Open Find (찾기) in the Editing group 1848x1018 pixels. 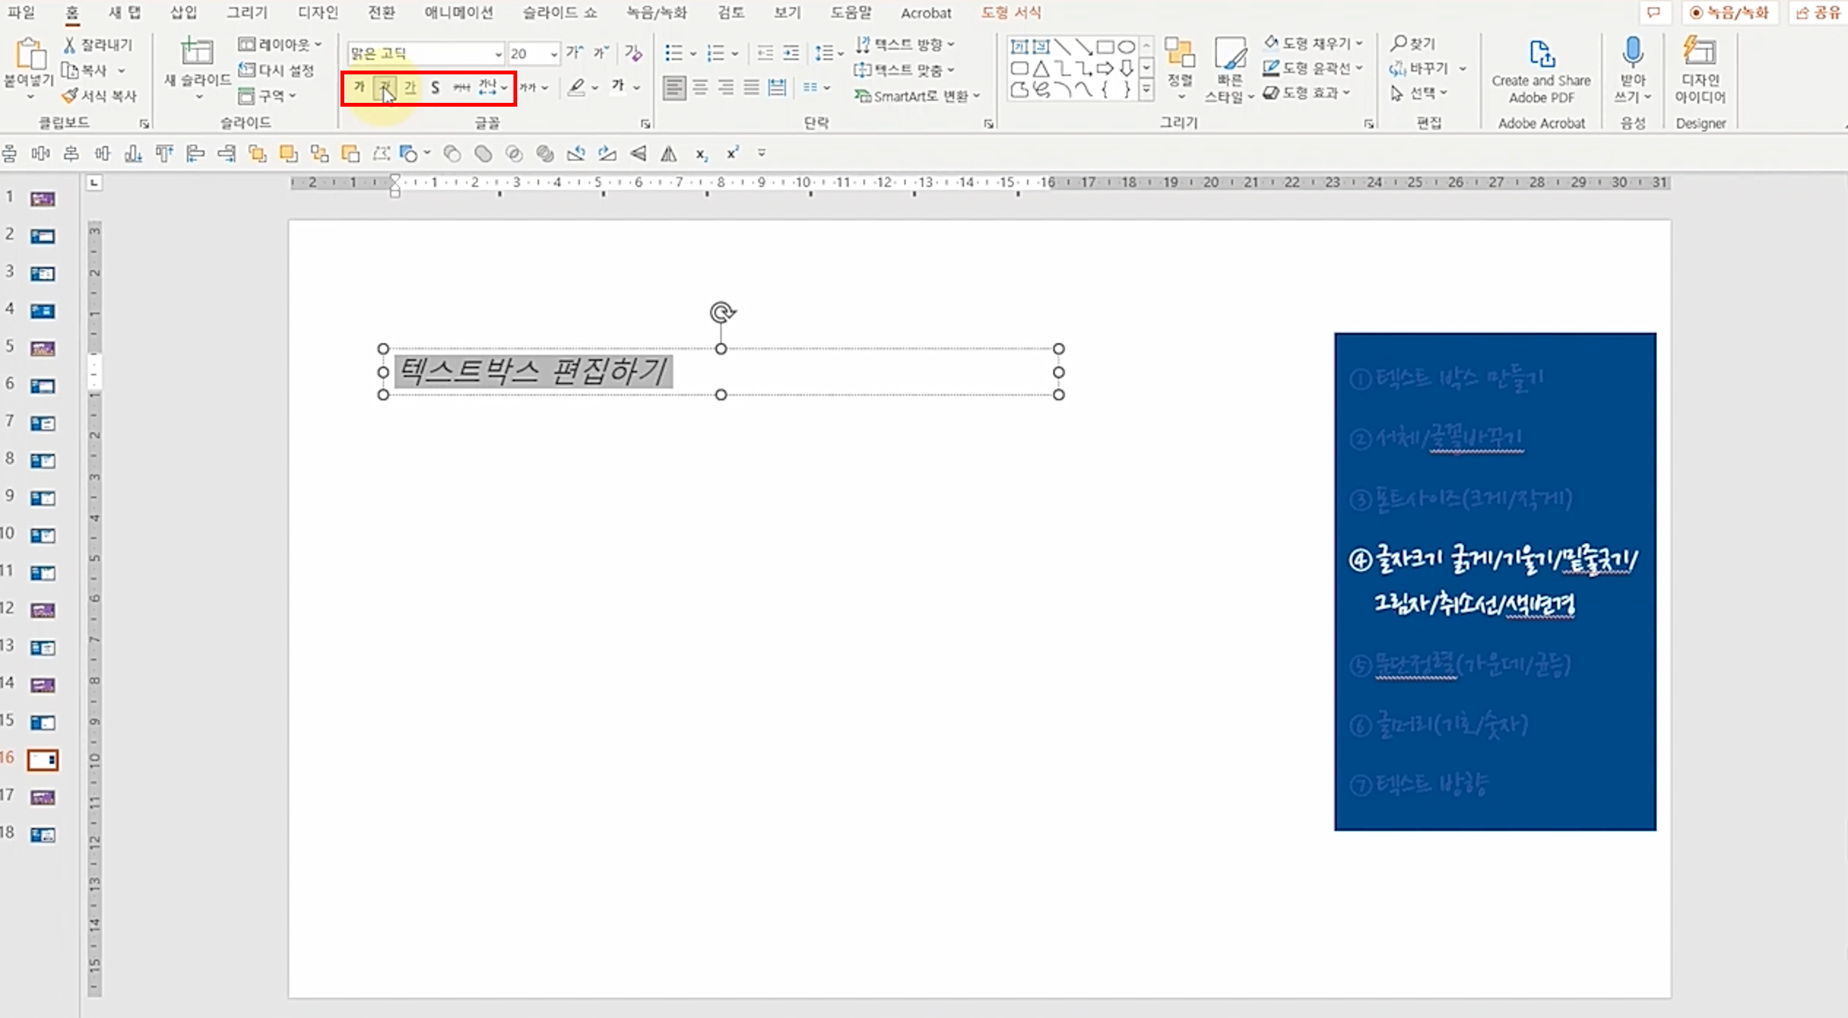[1412, 43]
